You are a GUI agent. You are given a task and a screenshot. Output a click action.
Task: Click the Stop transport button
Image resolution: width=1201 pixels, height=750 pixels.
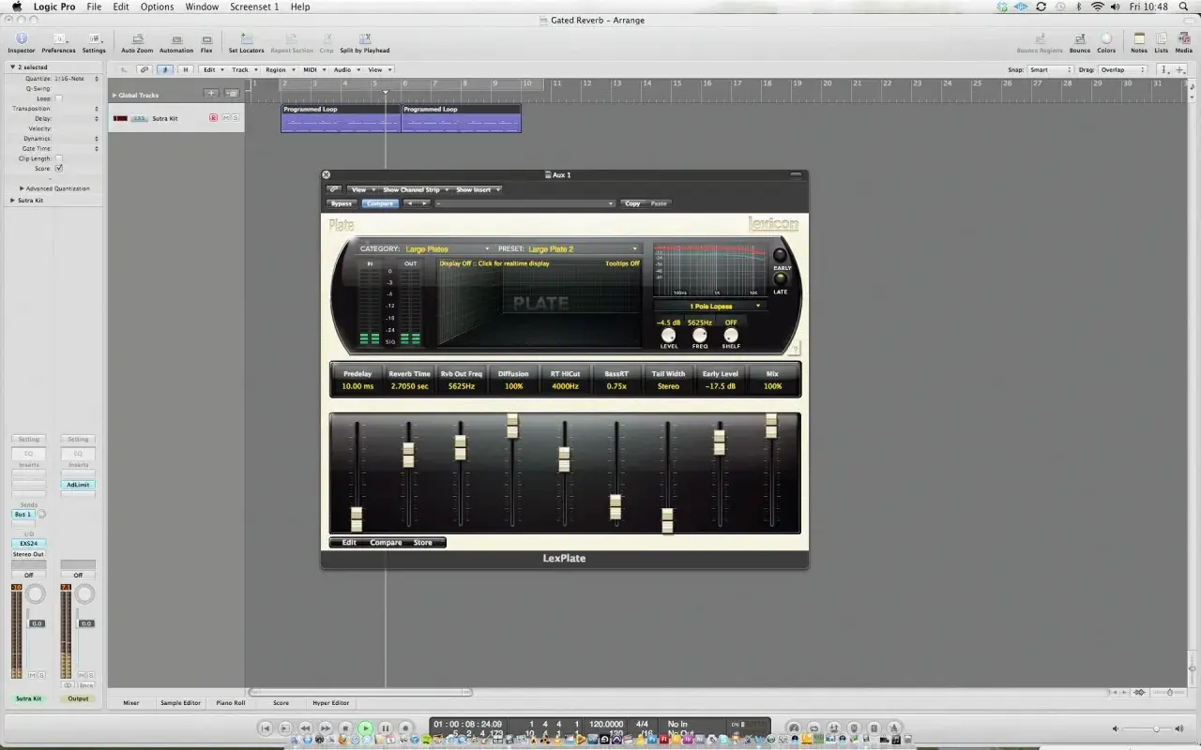[345, 727]
